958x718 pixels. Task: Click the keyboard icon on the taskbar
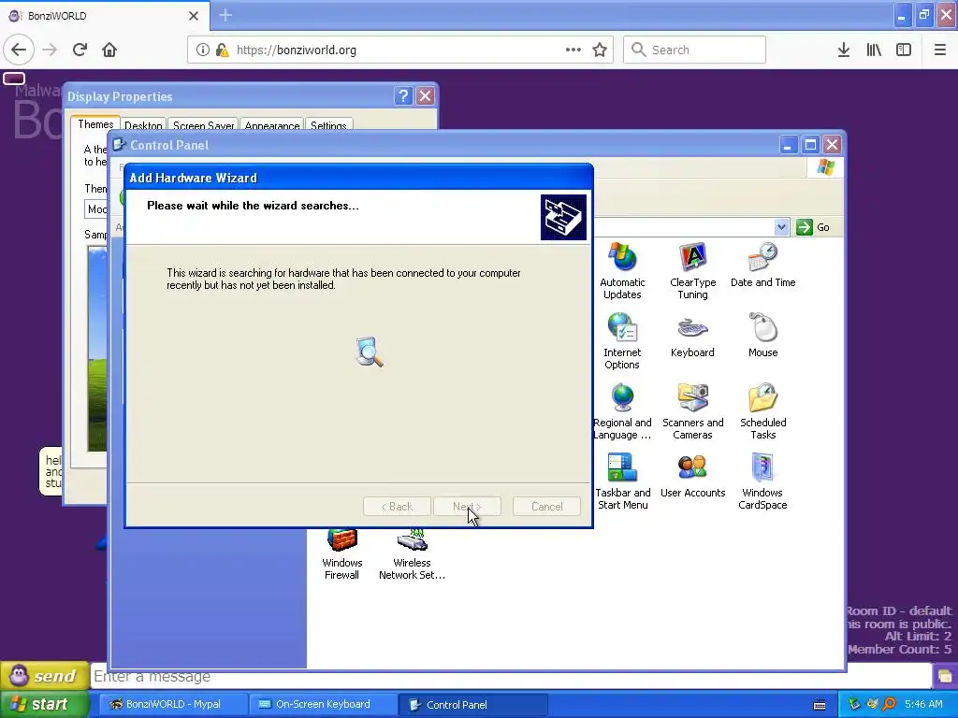820,705
